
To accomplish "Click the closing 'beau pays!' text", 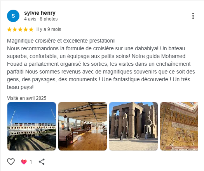I will [x=20, y=87].
